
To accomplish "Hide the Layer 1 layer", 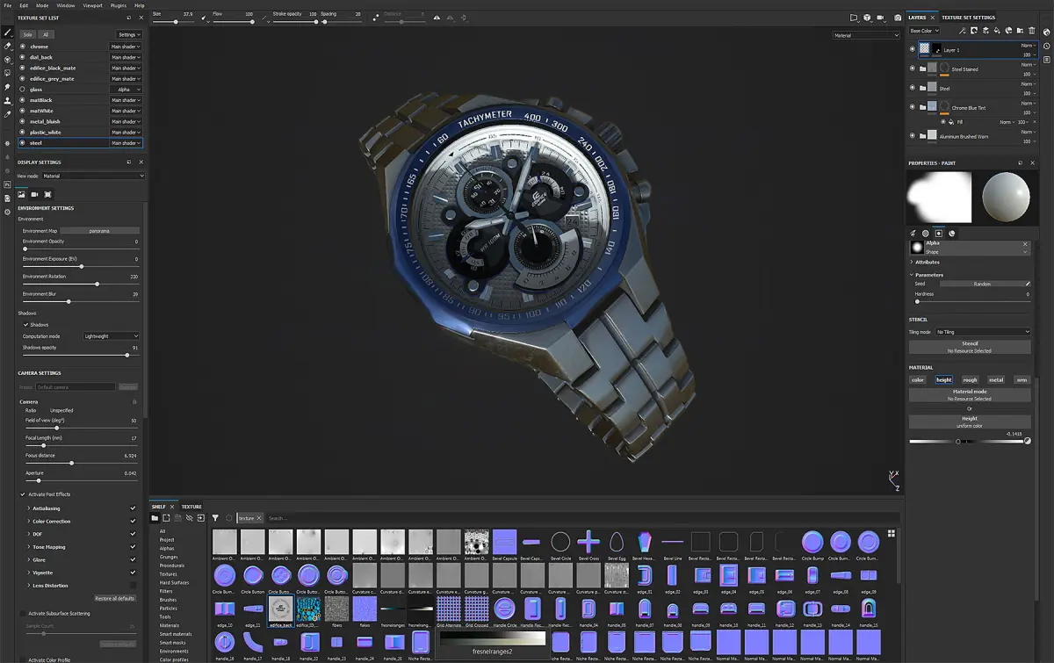I will click(x=913, y=50).
